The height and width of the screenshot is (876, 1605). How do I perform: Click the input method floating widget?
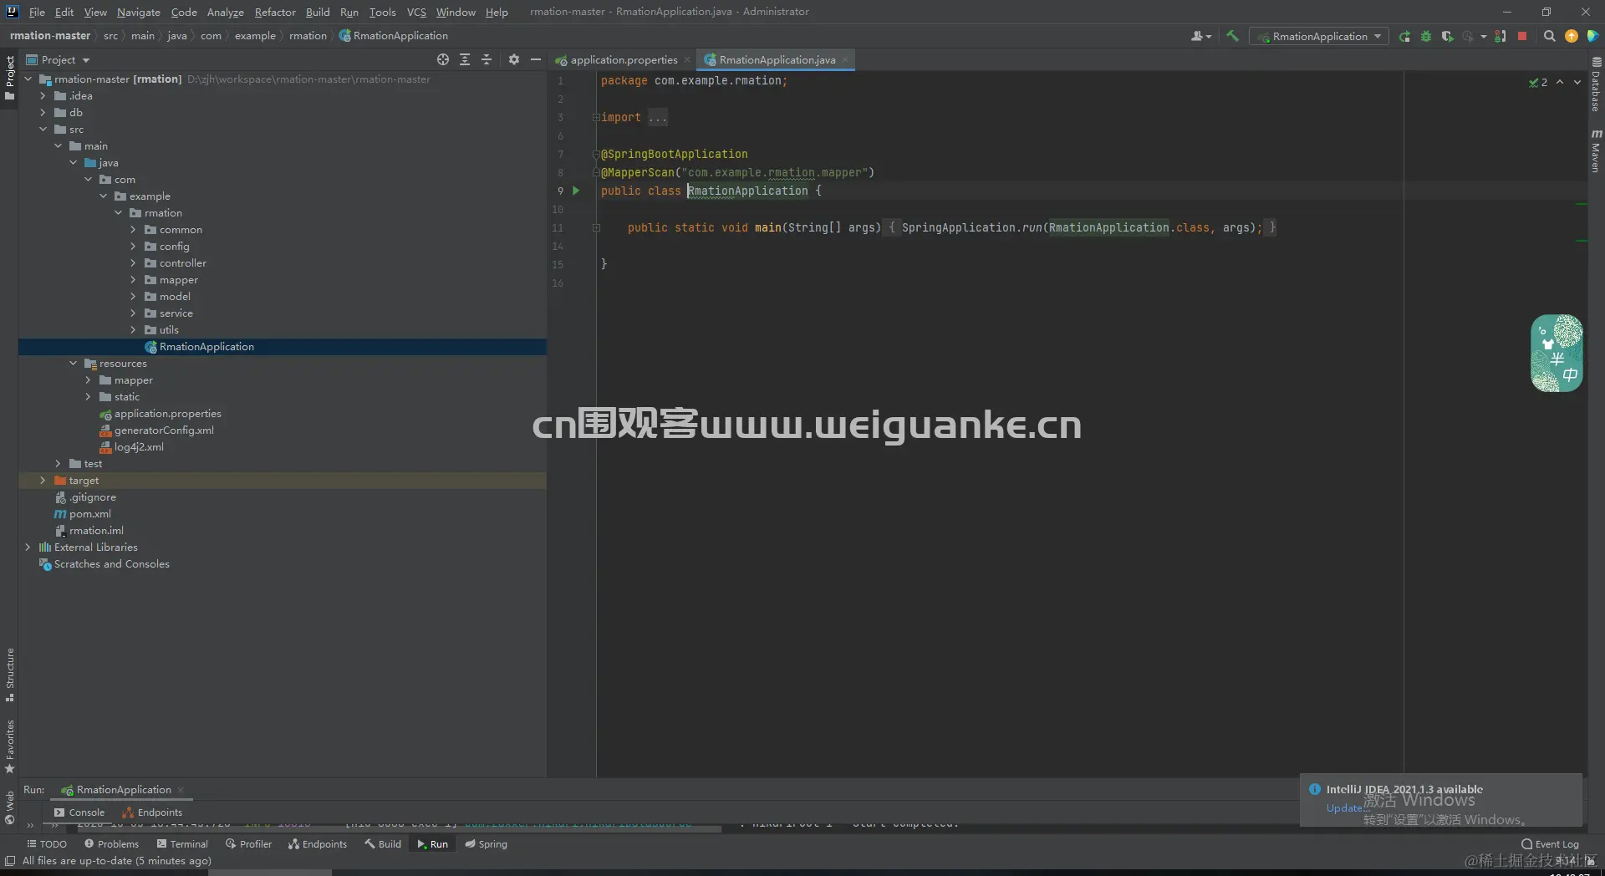coord(1557,353)
